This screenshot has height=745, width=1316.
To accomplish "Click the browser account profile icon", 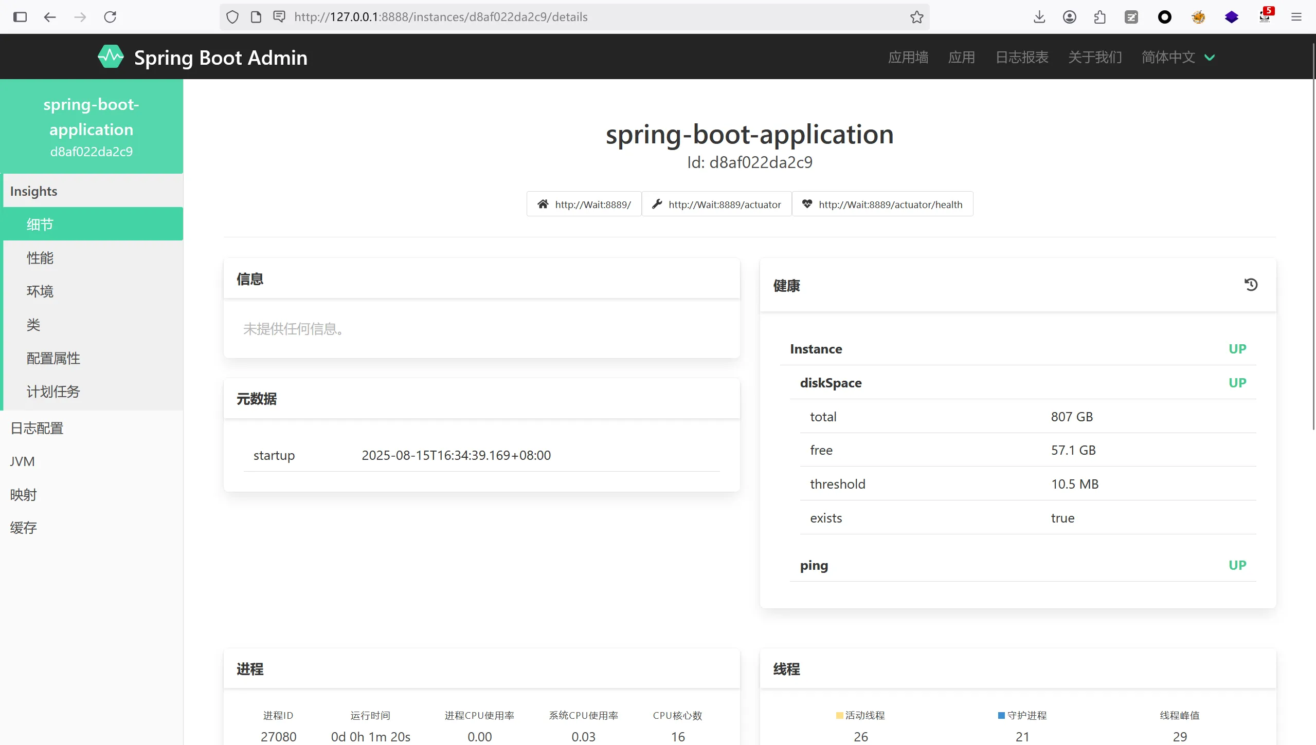I will click(1069, 17).
